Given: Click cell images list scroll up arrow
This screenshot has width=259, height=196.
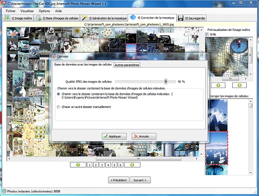Looking at the screenshot, I should pyautogui.click(x=251, y=101).
